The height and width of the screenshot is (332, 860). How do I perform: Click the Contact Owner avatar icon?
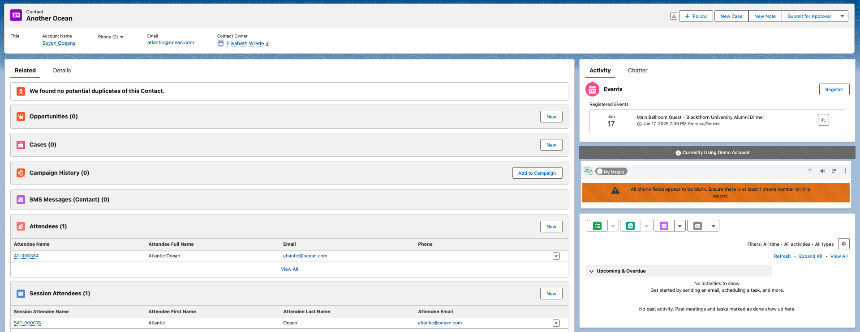click(221, 43)
